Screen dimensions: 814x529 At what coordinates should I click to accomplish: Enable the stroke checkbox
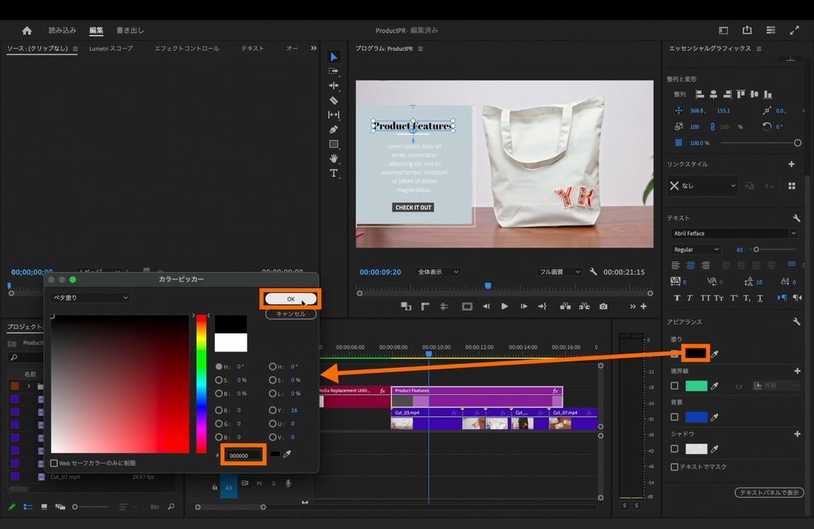click(x=675, y=385)
